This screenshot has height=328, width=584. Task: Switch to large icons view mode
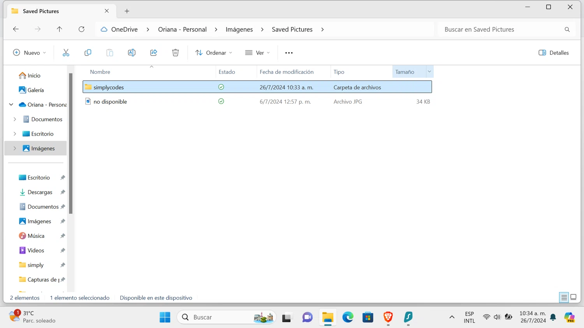pyautogui.click(x=573, y=297)
